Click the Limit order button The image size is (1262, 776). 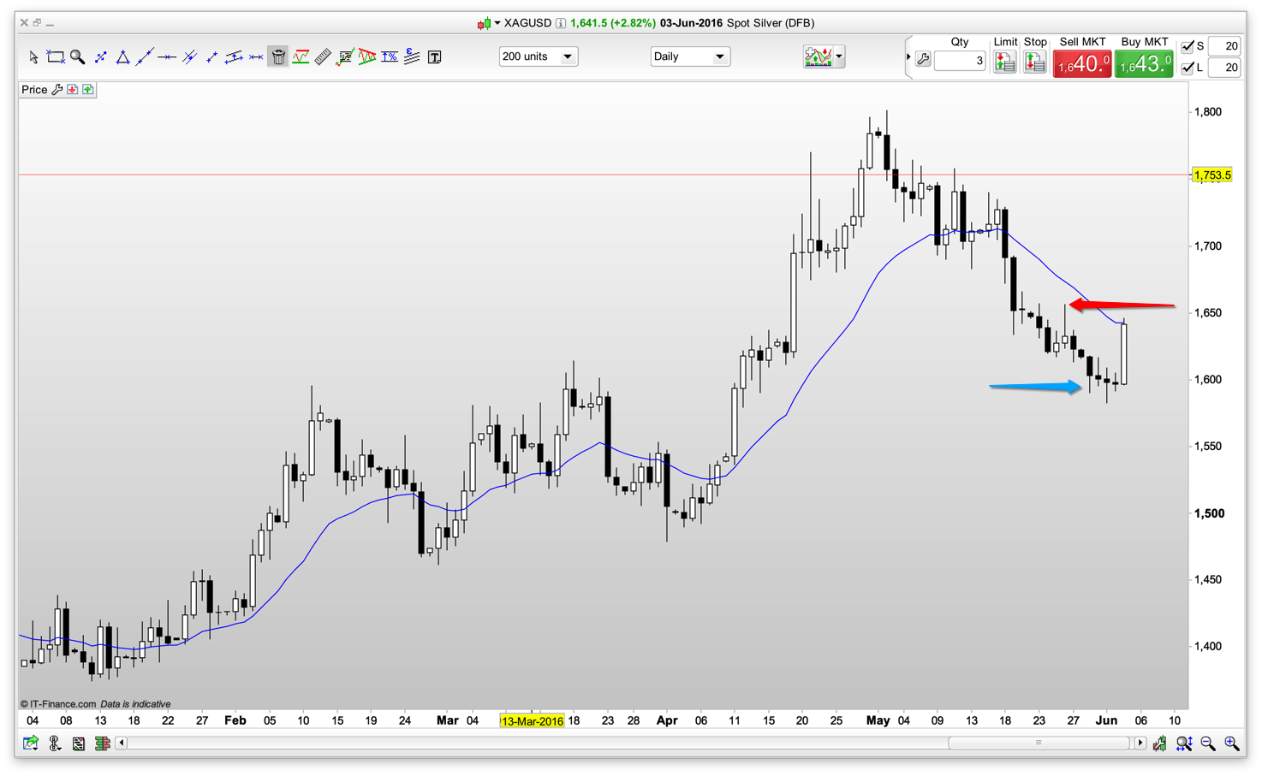point(1005,62)
